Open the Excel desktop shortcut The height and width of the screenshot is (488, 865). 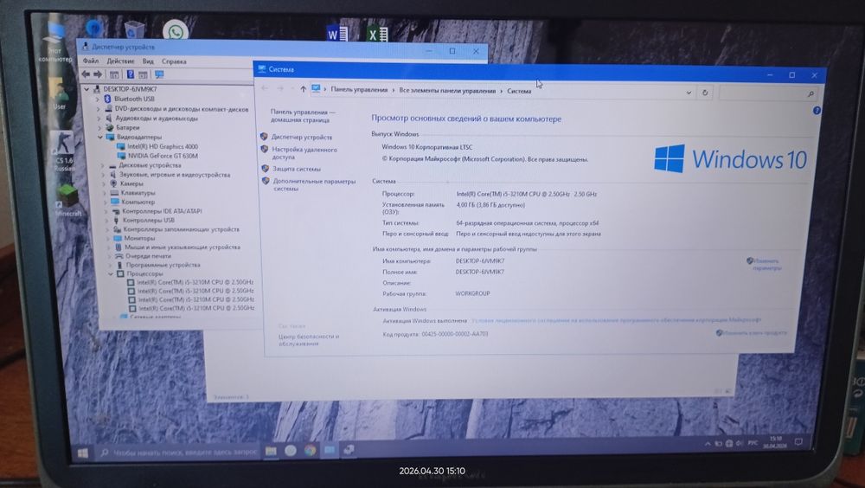pyautogui.click(x=378, y=34)
